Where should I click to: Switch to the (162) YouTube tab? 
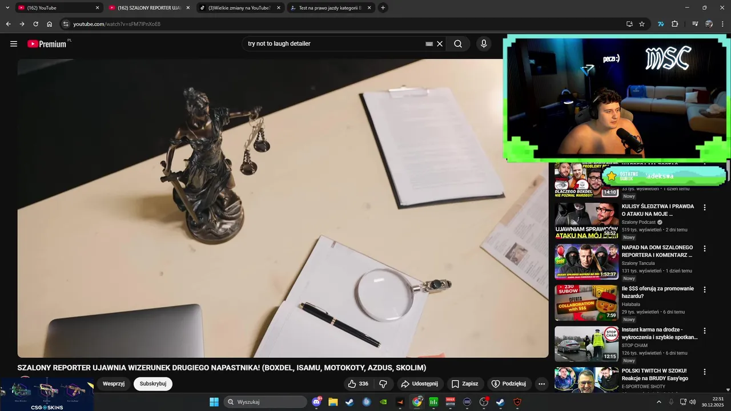[59, 8]
